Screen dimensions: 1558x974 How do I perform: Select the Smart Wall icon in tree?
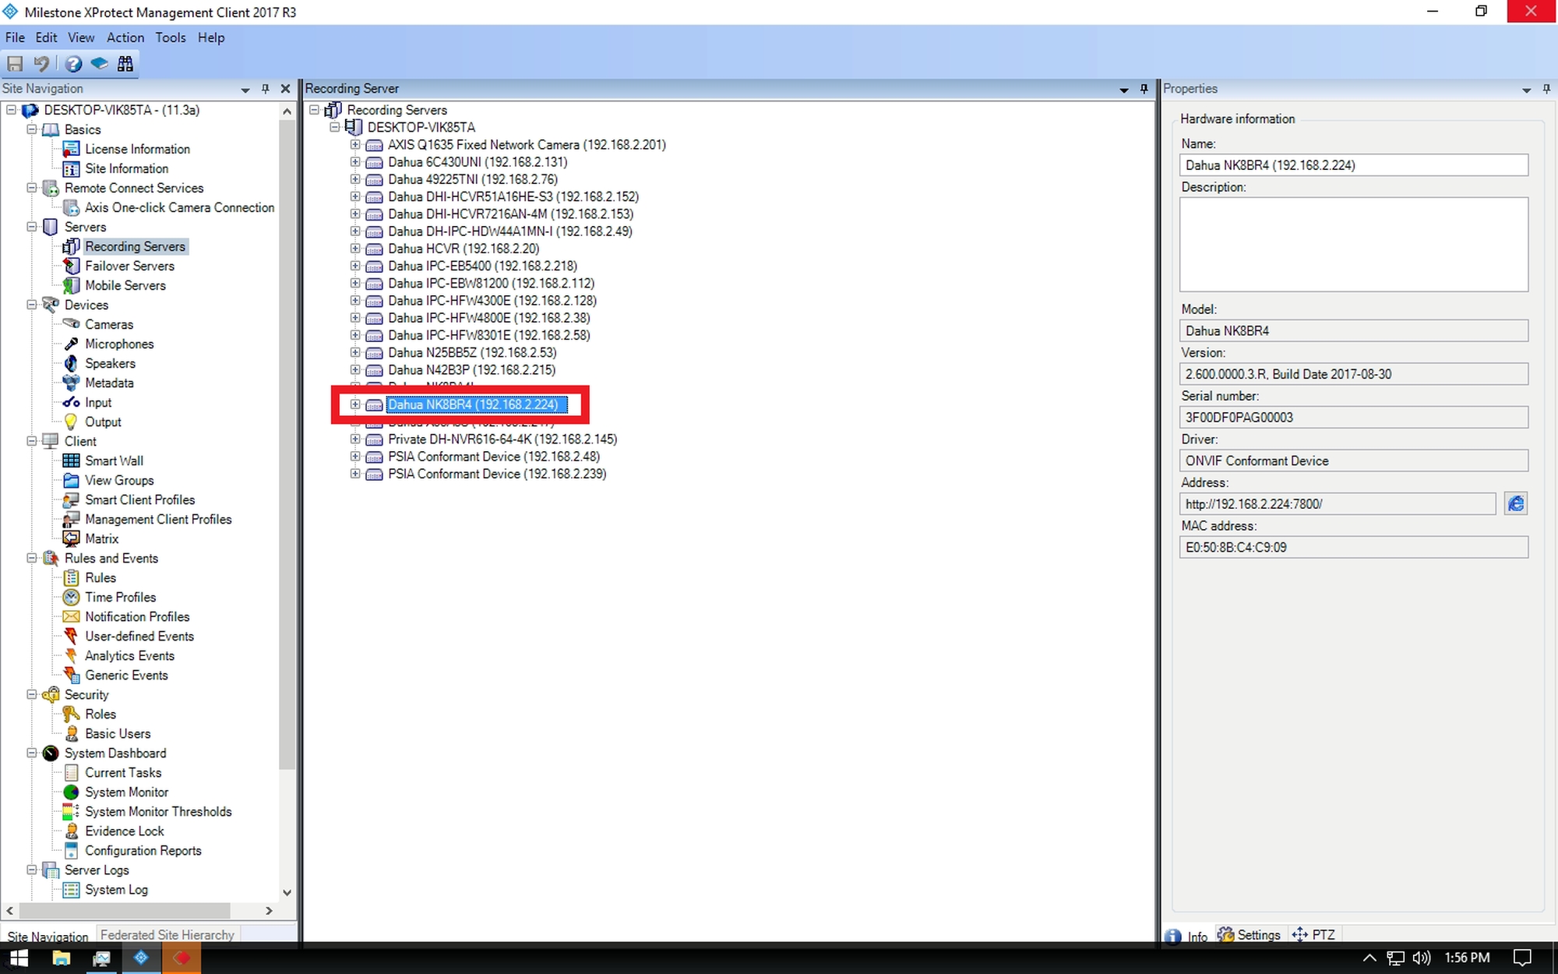coord(71,461)
